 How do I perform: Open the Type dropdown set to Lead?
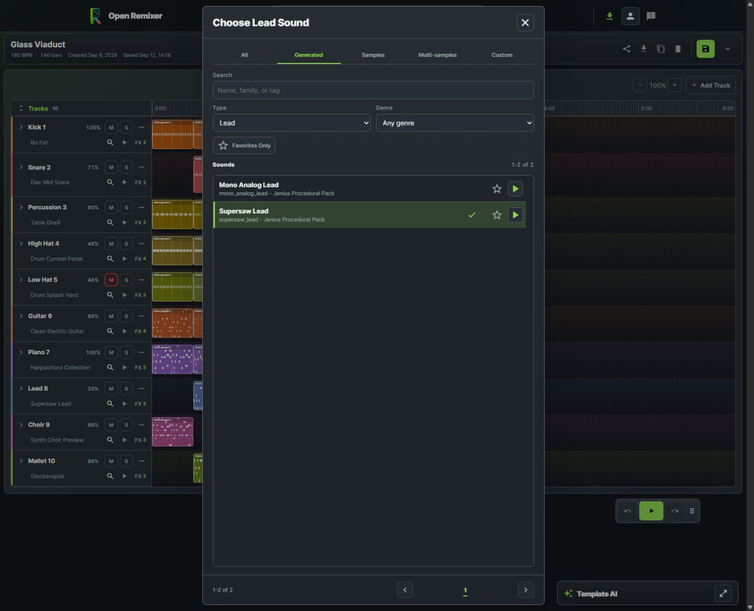coord(291,123)
